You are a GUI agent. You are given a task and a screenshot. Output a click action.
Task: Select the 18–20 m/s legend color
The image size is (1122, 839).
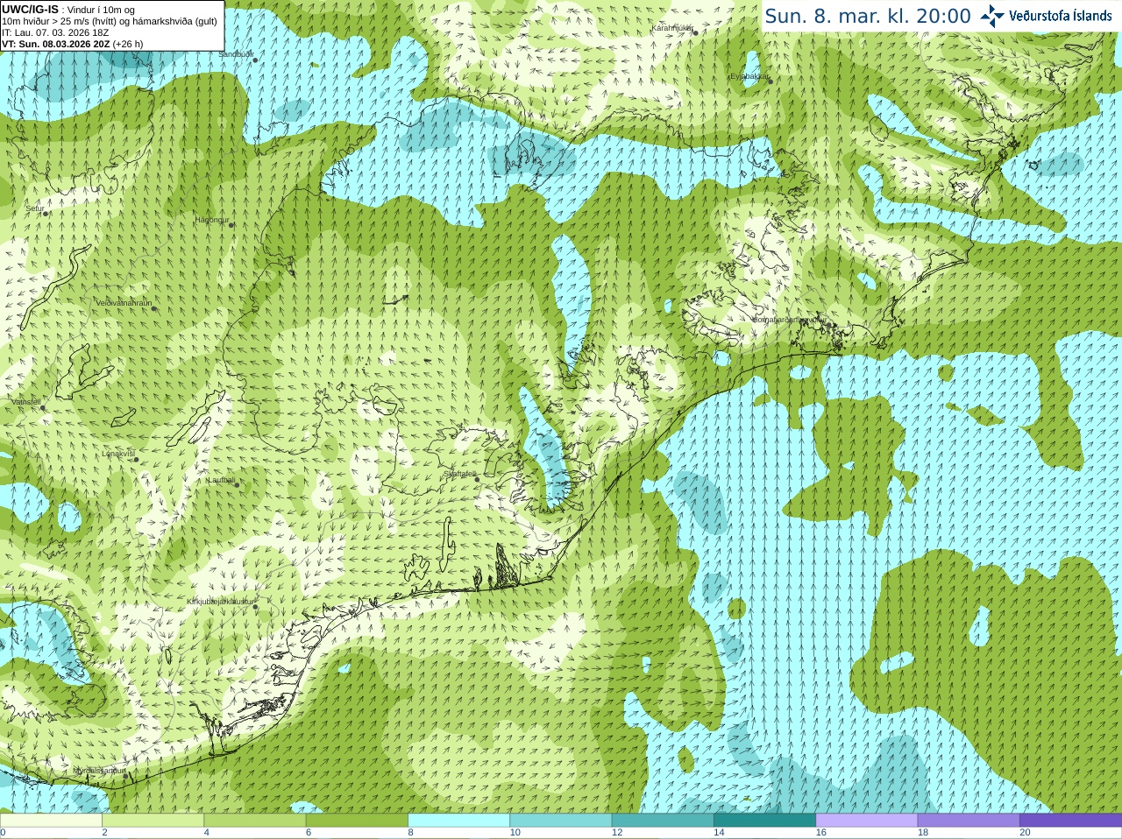tap(969, 820)
